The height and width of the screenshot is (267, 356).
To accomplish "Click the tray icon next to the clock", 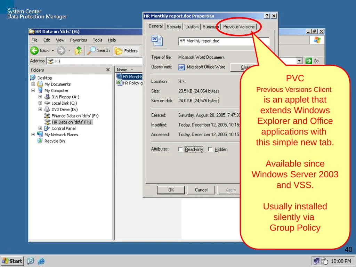I will (x=325, y=261).
